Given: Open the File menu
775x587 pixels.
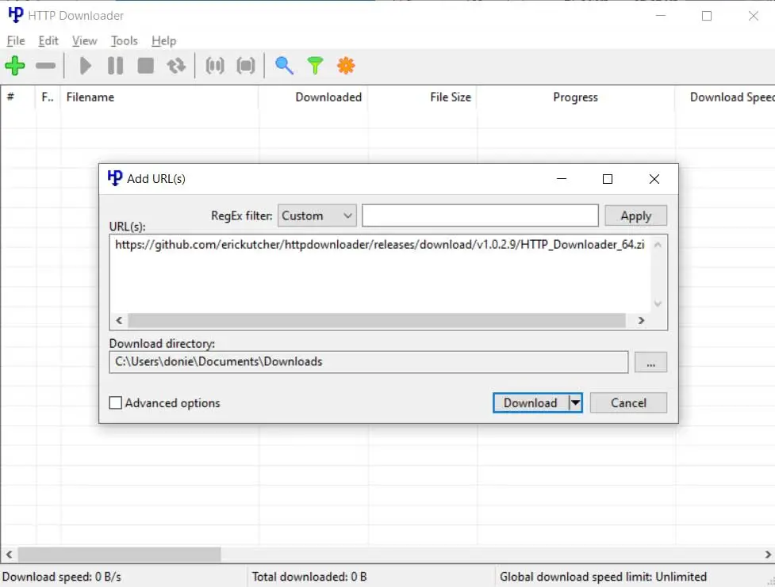Looking at the screenshot, I should [x=16, y=41].
